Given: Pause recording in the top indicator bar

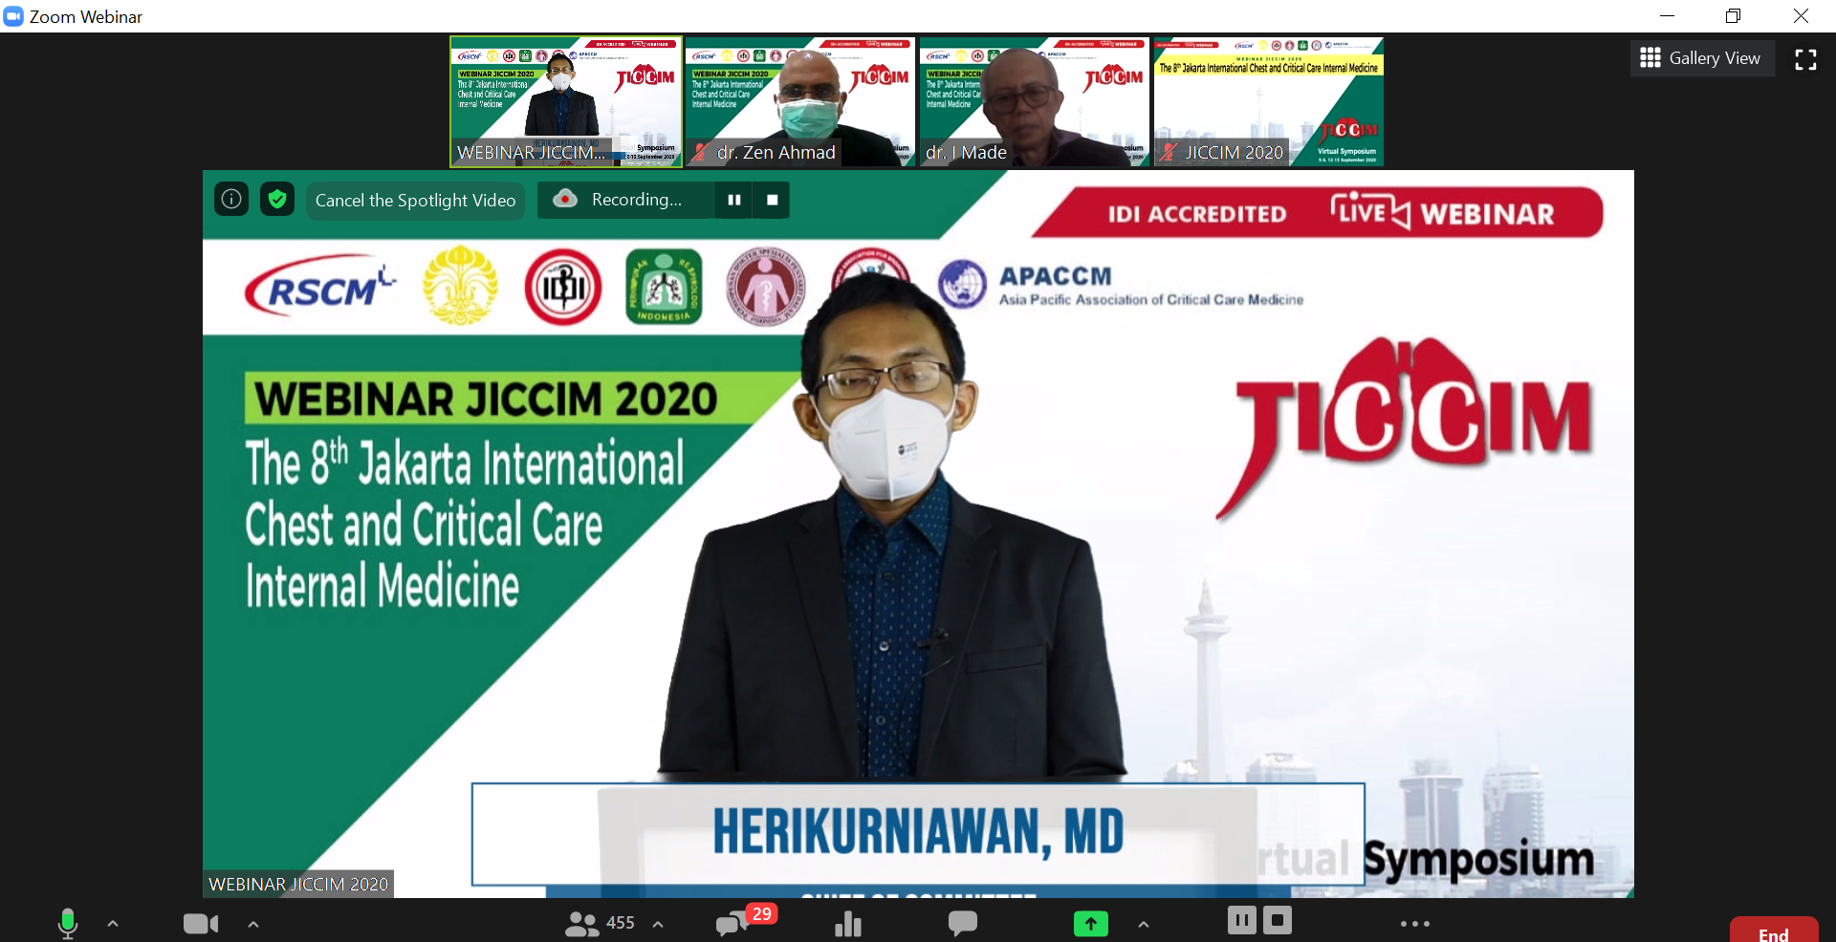Looking at the screenshot, I should [x=734, y=200].
